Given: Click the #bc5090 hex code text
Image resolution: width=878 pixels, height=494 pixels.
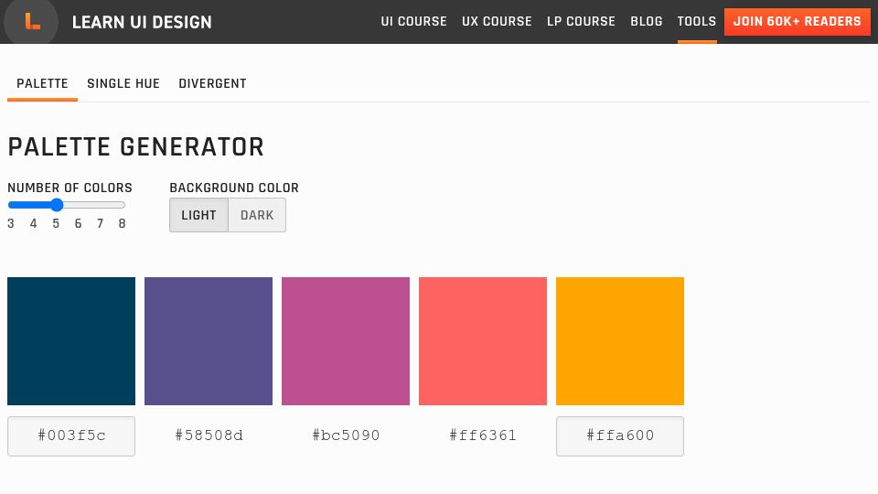Looking at the screenshot, I should (x=346, y=435).
